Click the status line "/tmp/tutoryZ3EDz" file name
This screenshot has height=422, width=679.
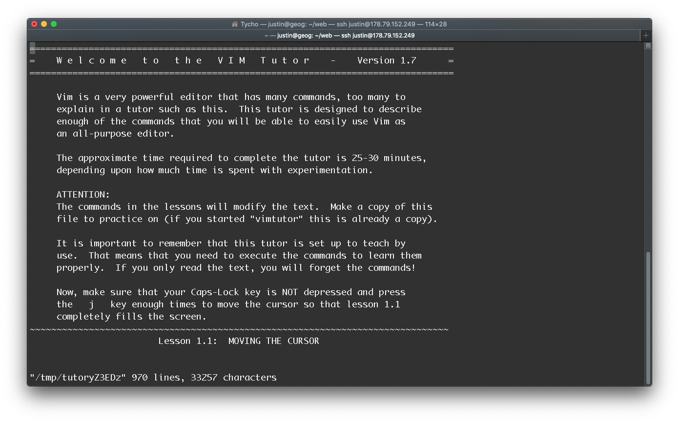tap(78, 378)
